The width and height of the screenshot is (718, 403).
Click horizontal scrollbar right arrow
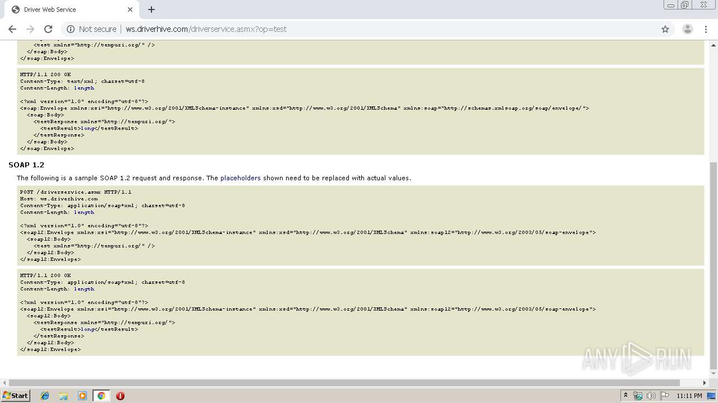point(705,383)
